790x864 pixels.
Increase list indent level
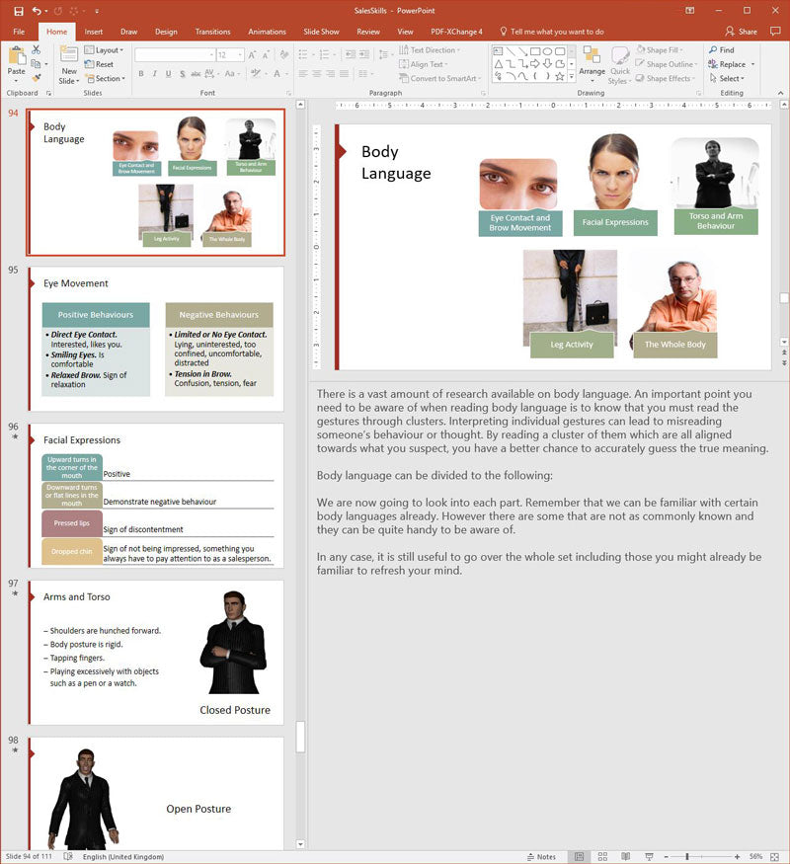(364, 54)
